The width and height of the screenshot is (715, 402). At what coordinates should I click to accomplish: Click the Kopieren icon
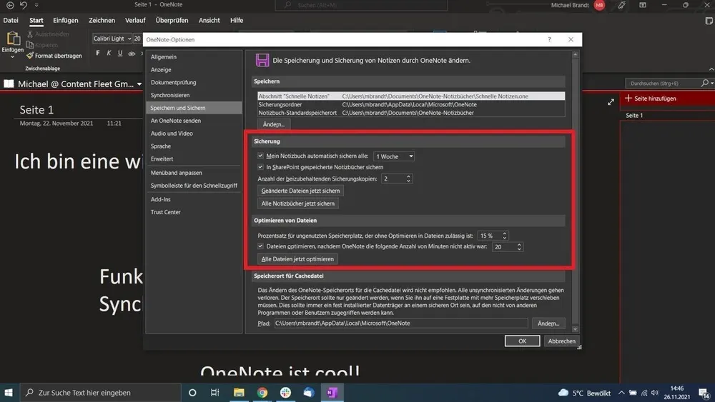(x=30, y=44)
